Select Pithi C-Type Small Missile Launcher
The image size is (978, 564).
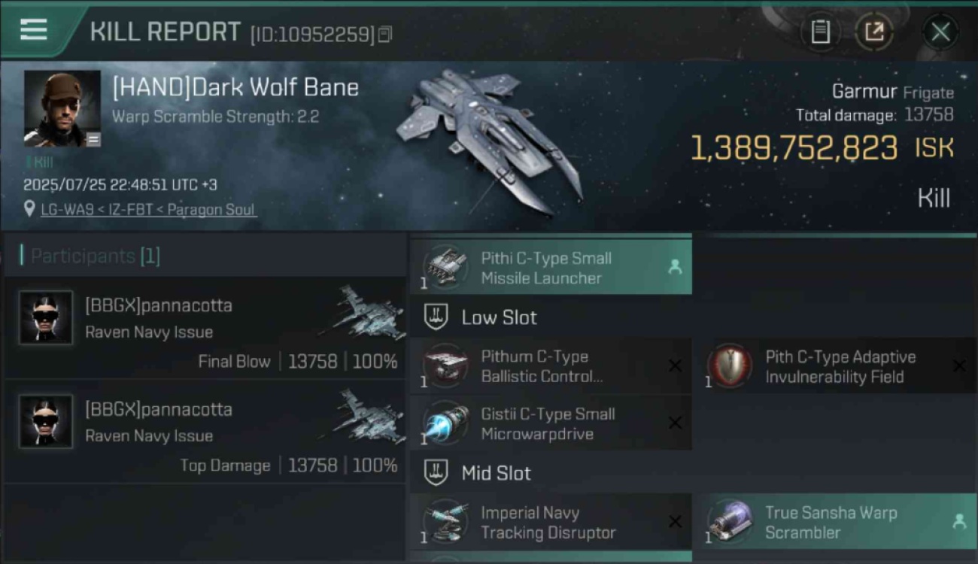coord(551,267)
